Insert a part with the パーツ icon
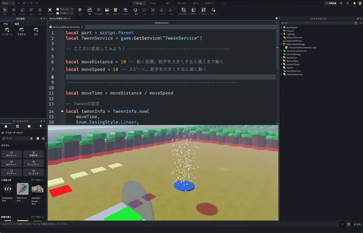 click(80, 10)
